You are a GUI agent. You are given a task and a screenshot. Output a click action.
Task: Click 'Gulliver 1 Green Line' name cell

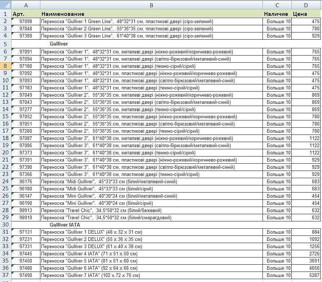151,22
